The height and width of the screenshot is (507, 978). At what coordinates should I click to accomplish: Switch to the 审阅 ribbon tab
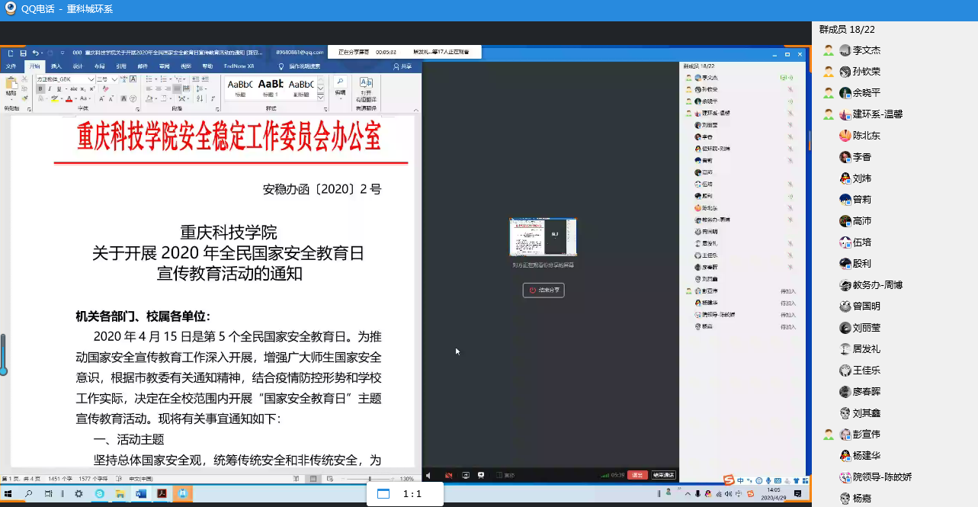pyautogui.click(x=165, y=66)
